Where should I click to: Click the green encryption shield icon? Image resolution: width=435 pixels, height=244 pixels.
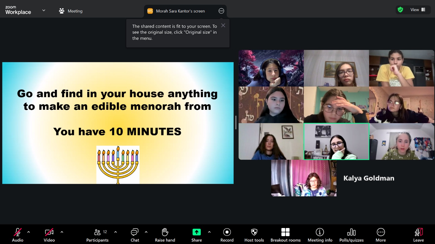click(x=400, y=10)
